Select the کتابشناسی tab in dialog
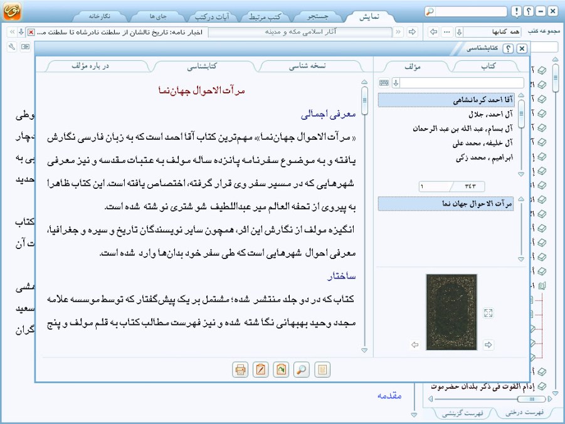565x424 pixels. (x=202, y=66)
